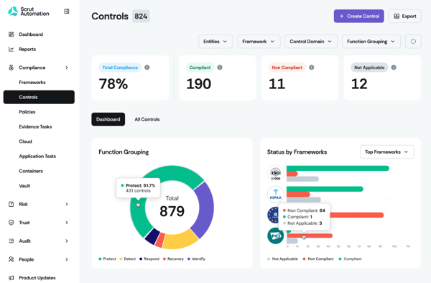Collapse the sidebar using the panel icon
This screenshot has height=283, width=431.
pyautogui.click(x=67, y=11)
